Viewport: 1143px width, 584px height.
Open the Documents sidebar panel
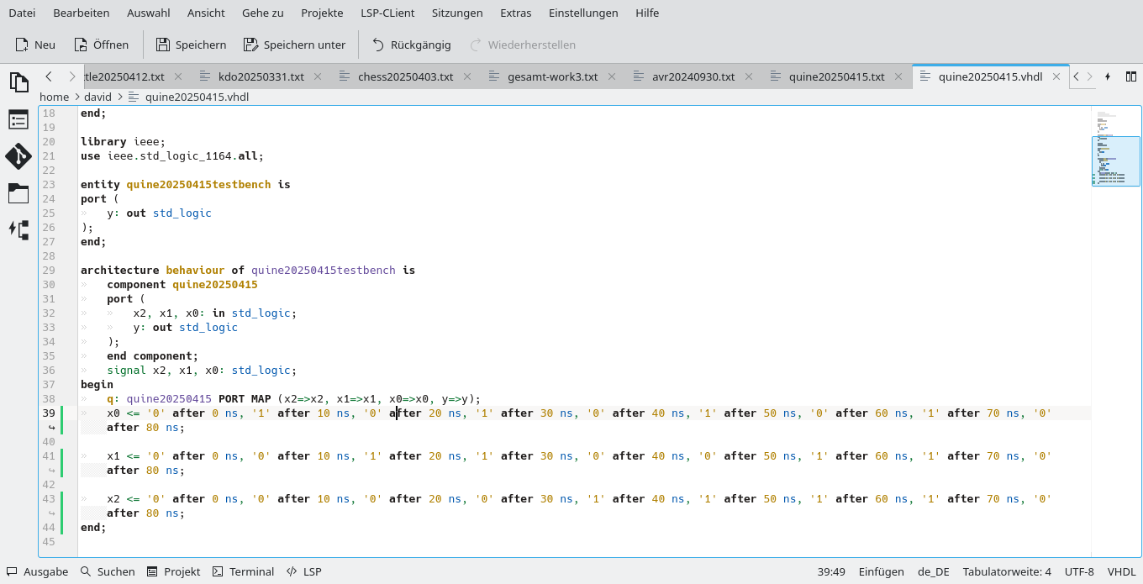click(x=18, y=82)
